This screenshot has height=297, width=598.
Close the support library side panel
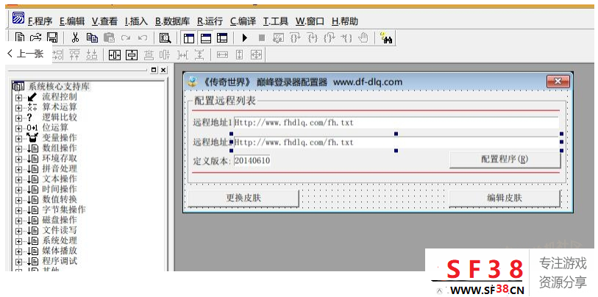[x=163, y=70]
